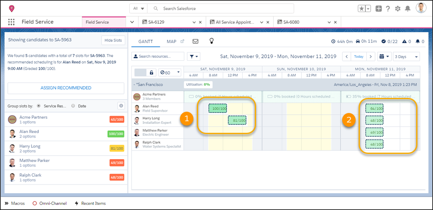Open Acme Partners candidate in list
Image resolution: width=433 pixels, height=210 pixels.
pyautogui.click(x=66, y=119)
